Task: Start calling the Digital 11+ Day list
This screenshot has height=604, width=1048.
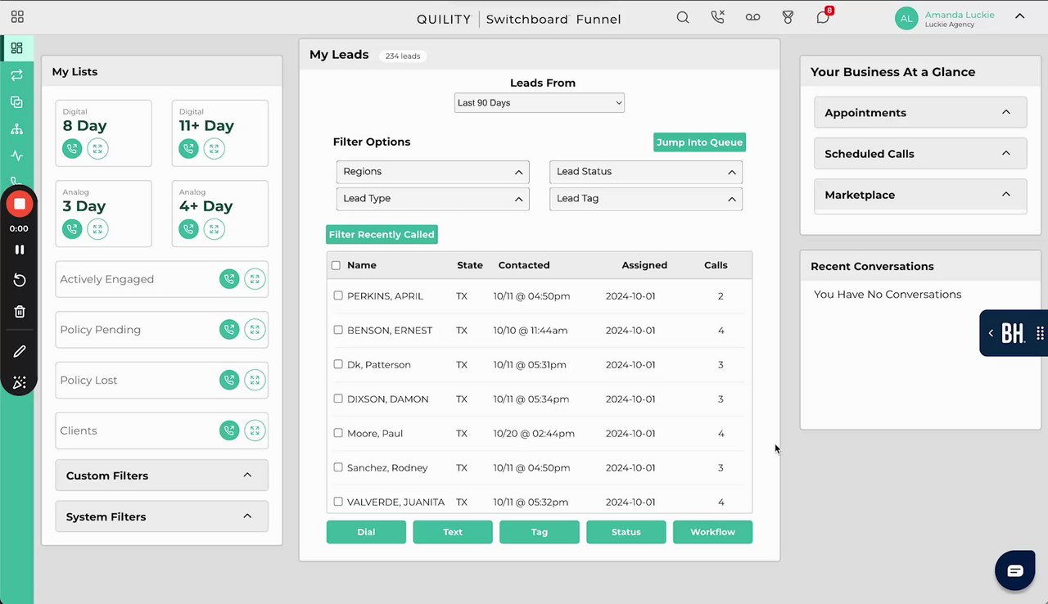Action: coord(188,149)
